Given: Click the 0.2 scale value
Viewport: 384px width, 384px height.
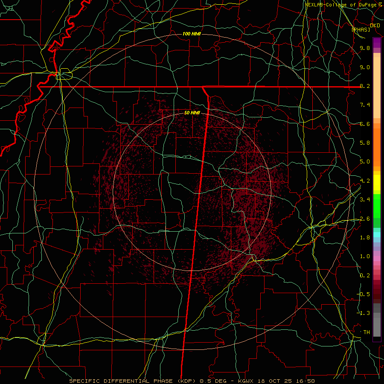Looking at the screenshot, I should point(365,276).
